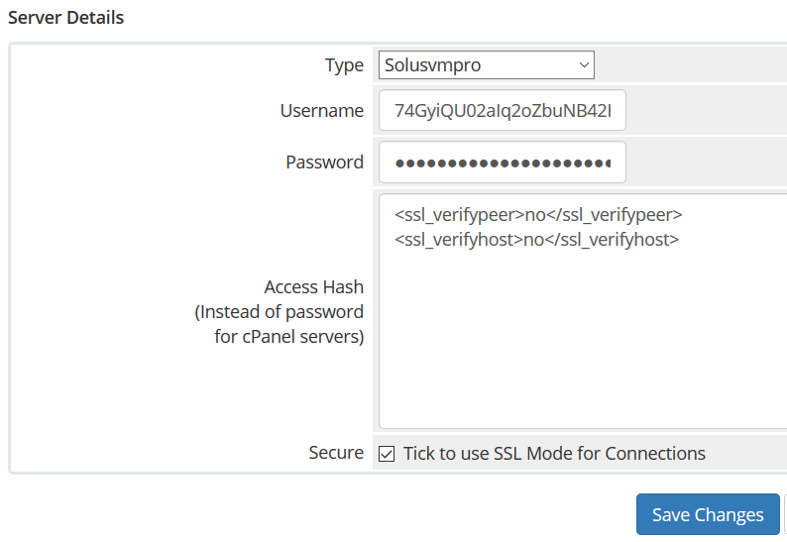Click the Server Details heading
Viewport: 787px width, 542px height.
(65, 18)
